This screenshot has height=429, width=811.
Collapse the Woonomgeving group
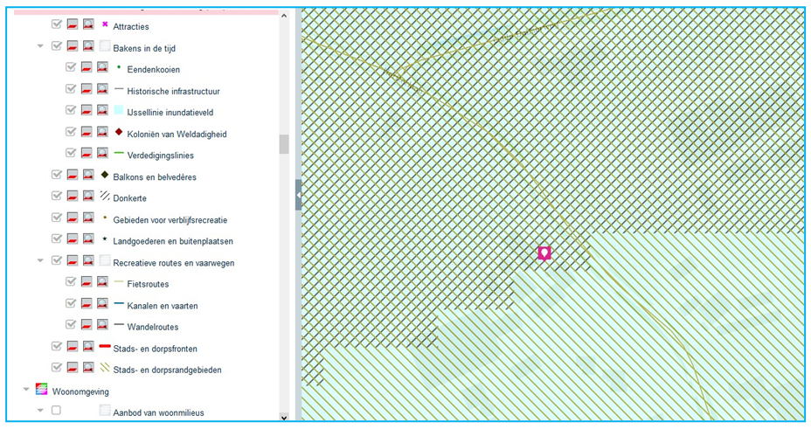(26, 390)
